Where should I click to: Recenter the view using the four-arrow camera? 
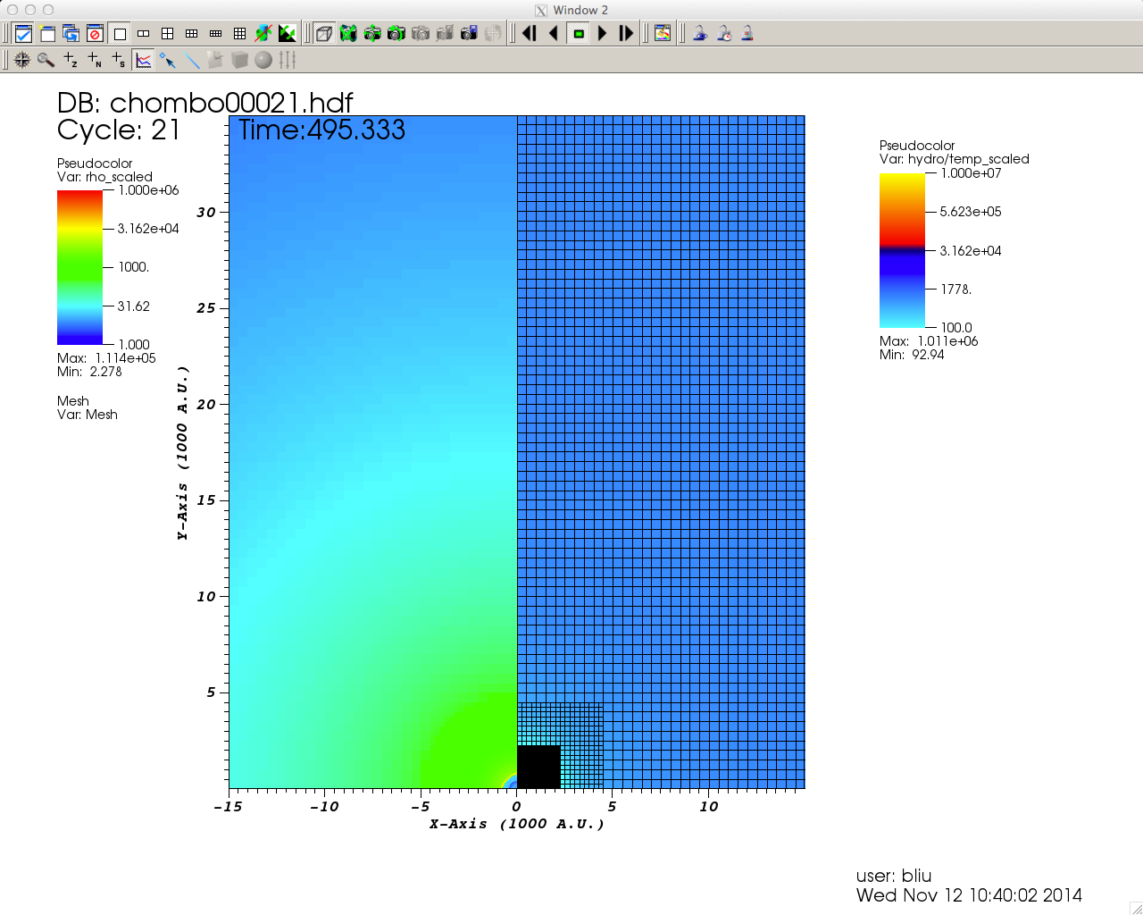point(372,34)
